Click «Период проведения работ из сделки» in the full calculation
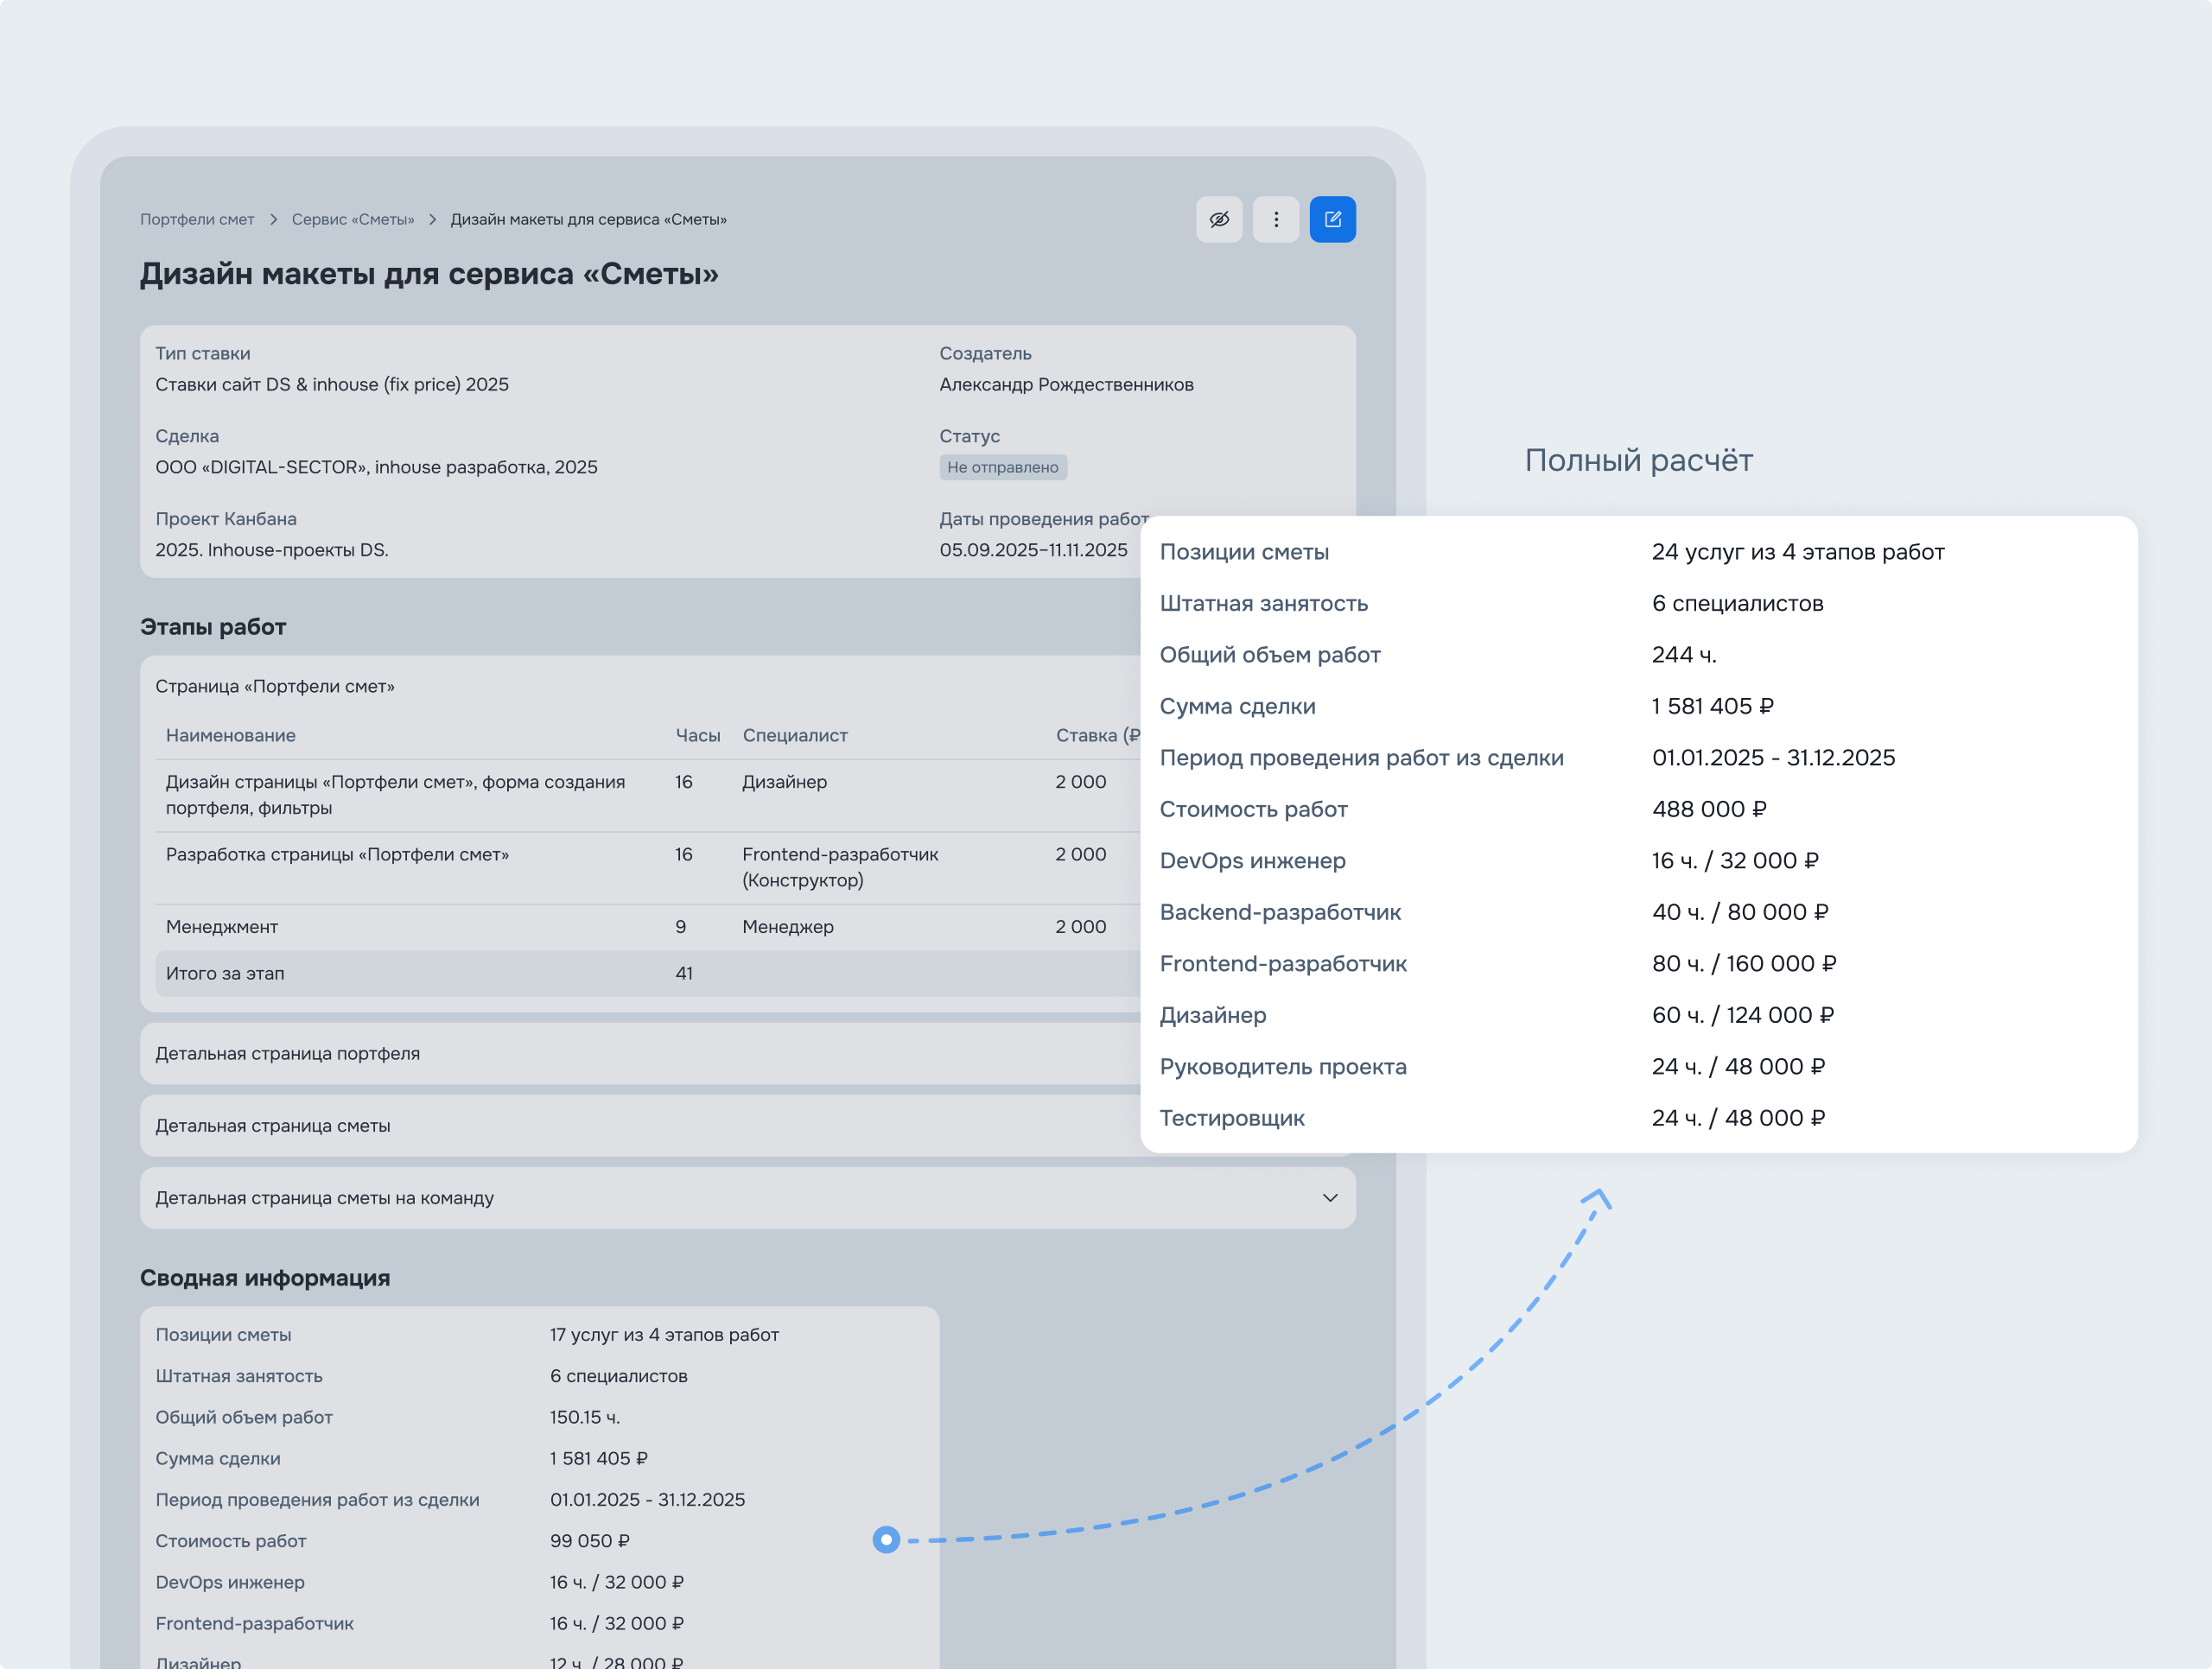Image resolution: width=2212 pixels, height=1669 pixels. tap(1362, 758)
